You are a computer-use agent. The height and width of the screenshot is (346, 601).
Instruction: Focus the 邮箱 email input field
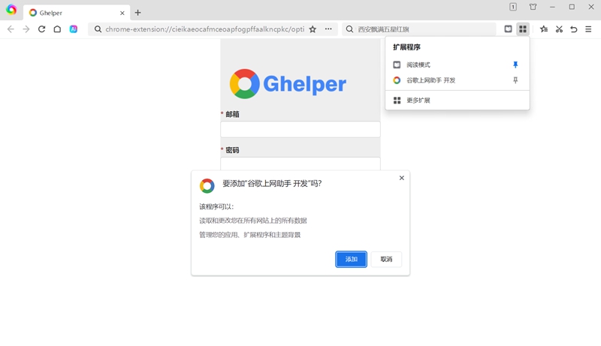click(x=300, y=129)
